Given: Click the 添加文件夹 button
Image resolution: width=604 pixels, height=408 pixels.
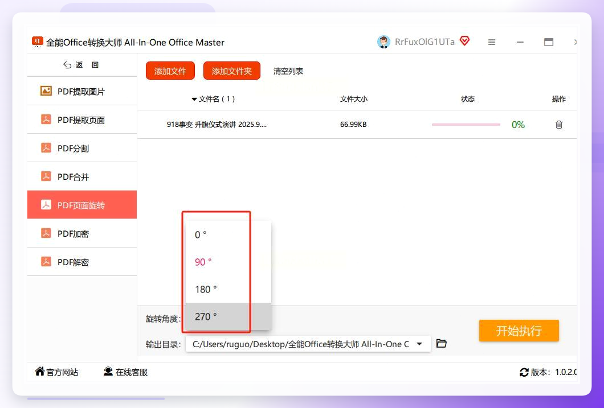Looking at the screenshot, I should click(x=231, y=71).
